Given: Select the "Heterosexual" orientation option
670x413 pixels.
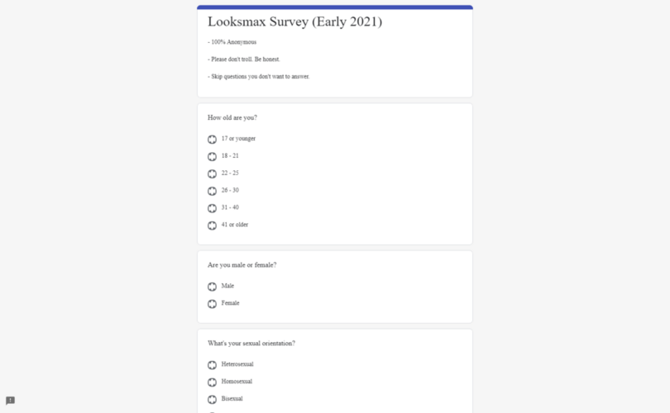Looking at the screenshot, I should 213,365.
